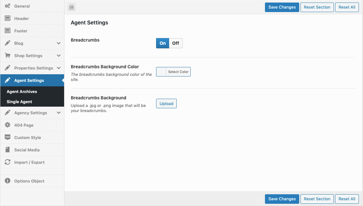Click the 404 Page gear icon
Viewport: 363px width, 206px height.
8,125
